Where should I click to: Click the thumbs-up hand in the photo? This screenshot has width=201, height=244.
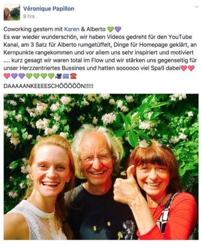(127, 186)
